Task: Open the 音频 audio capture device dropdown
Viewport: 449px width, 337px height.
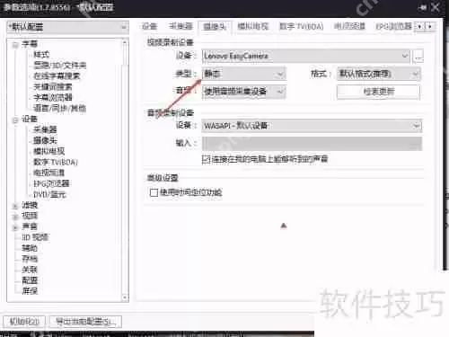Action: 243,92
